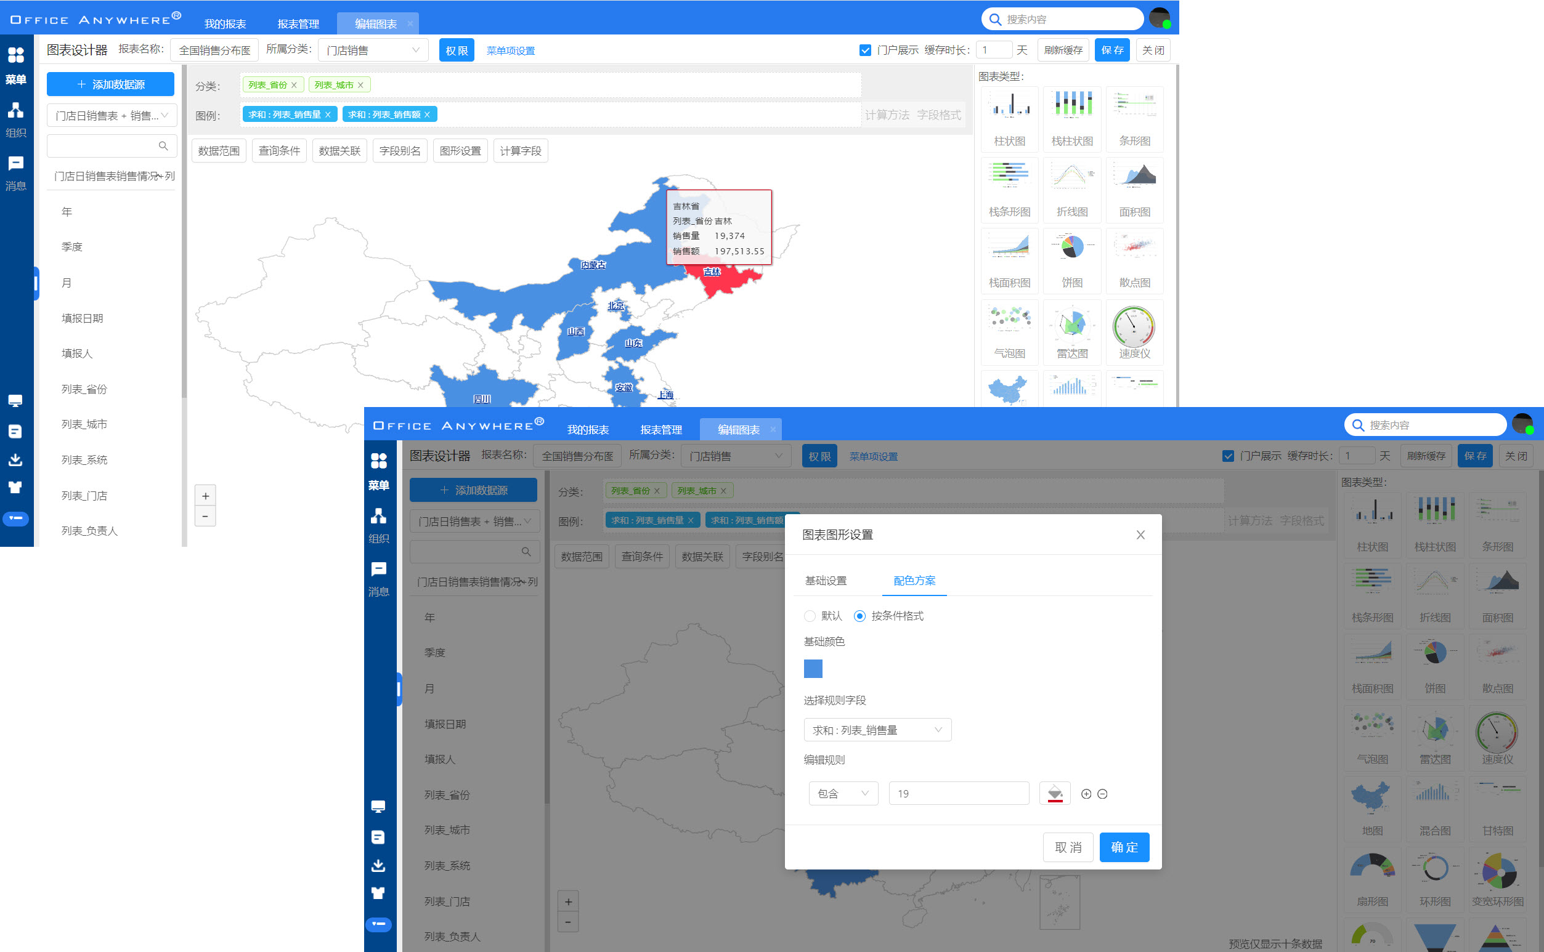The height and width of the screenshot is (952, 1544).
Task: Click 缓存时长 input field in top window
Action: click(x=993, y=50)
